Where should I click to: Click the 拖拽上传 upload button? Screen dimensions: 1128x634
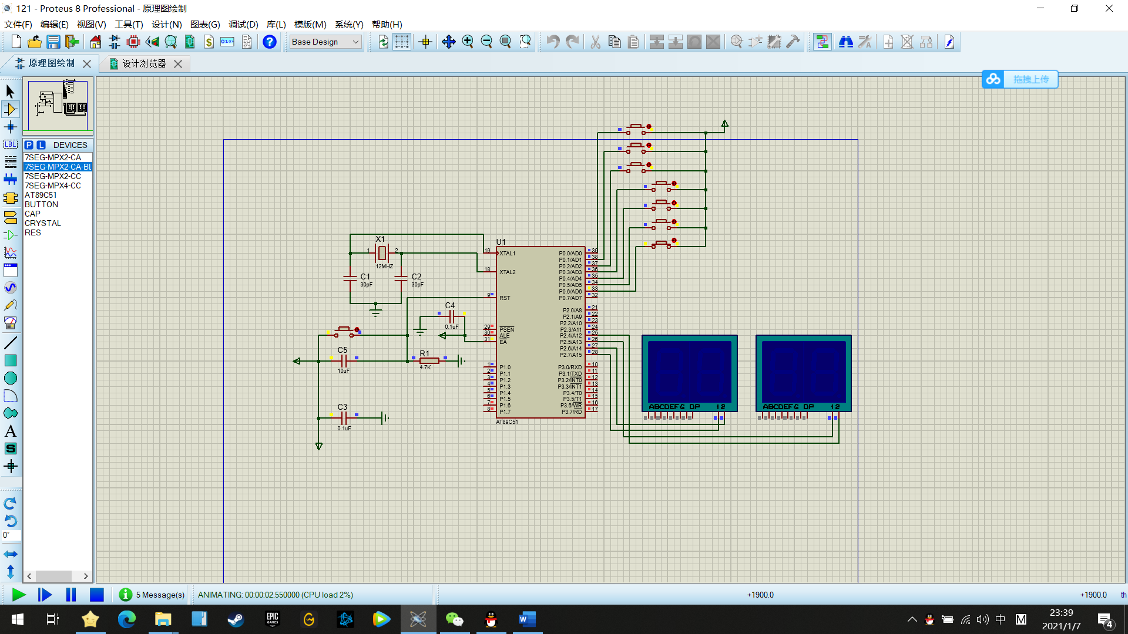point(1020,79)
